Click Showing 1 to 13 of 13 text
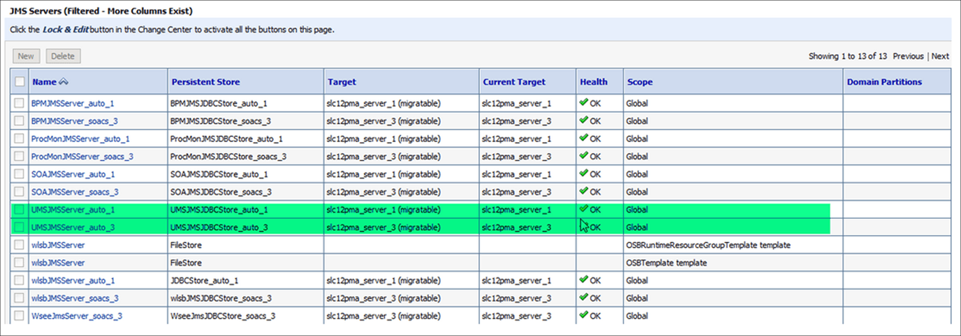This screenshot has height=336, width=961. click(x=848, y=56)
